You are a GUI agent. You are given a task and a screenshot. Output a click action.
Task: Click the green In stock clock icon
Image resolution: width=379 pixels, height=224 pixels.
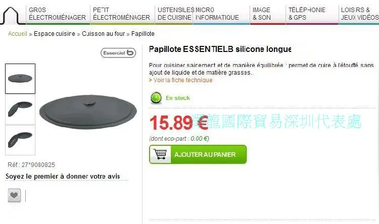coord(156,98)
